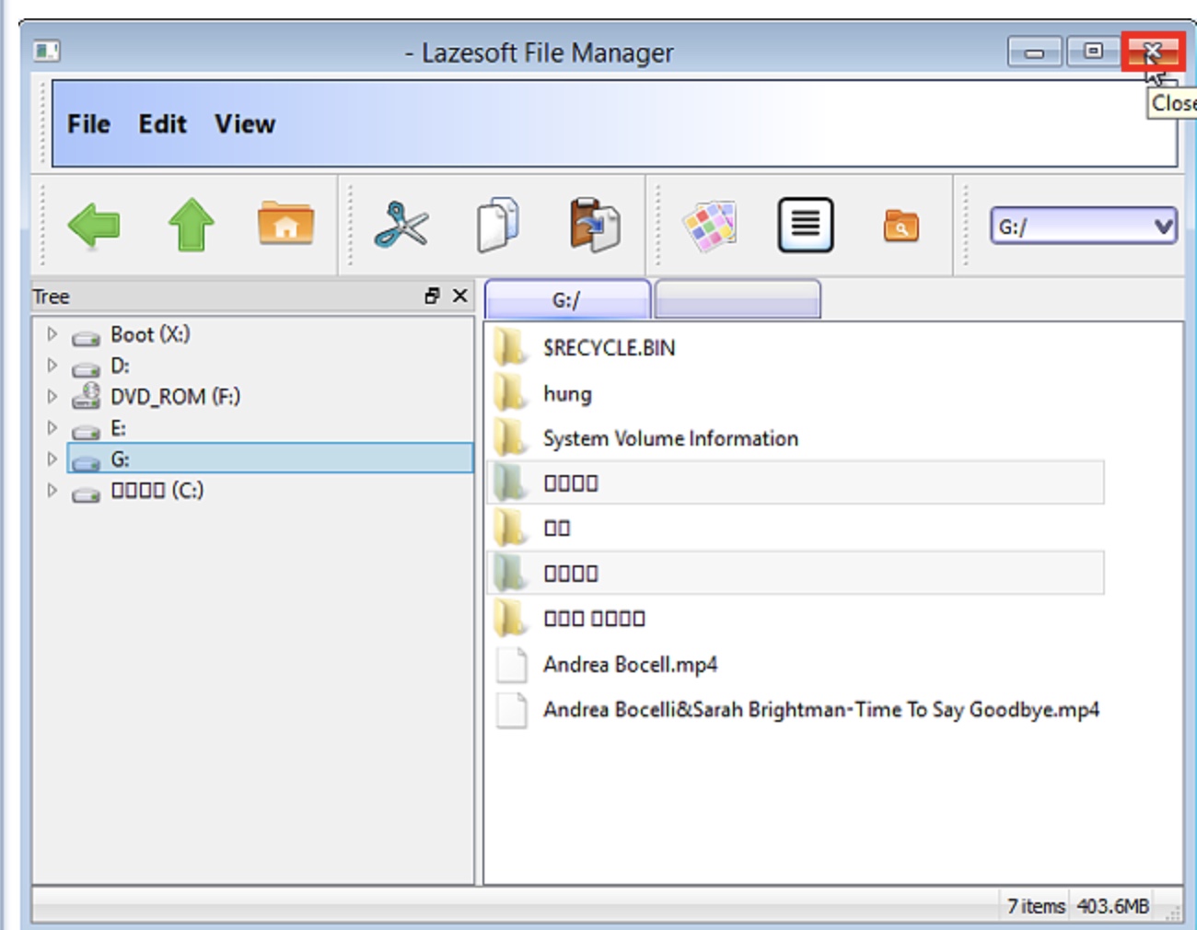Viewport: 1197px width, 930px height.
Task: Select the G: drive in the tree
Action: [x=270, y=459]
